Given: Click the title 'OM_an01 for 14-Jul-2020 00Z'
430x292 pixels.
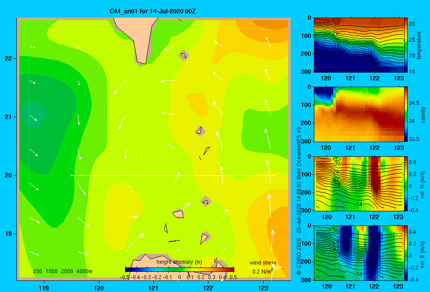Looking at the screenshot, I should pyautogui.click(x=153, y=11).
